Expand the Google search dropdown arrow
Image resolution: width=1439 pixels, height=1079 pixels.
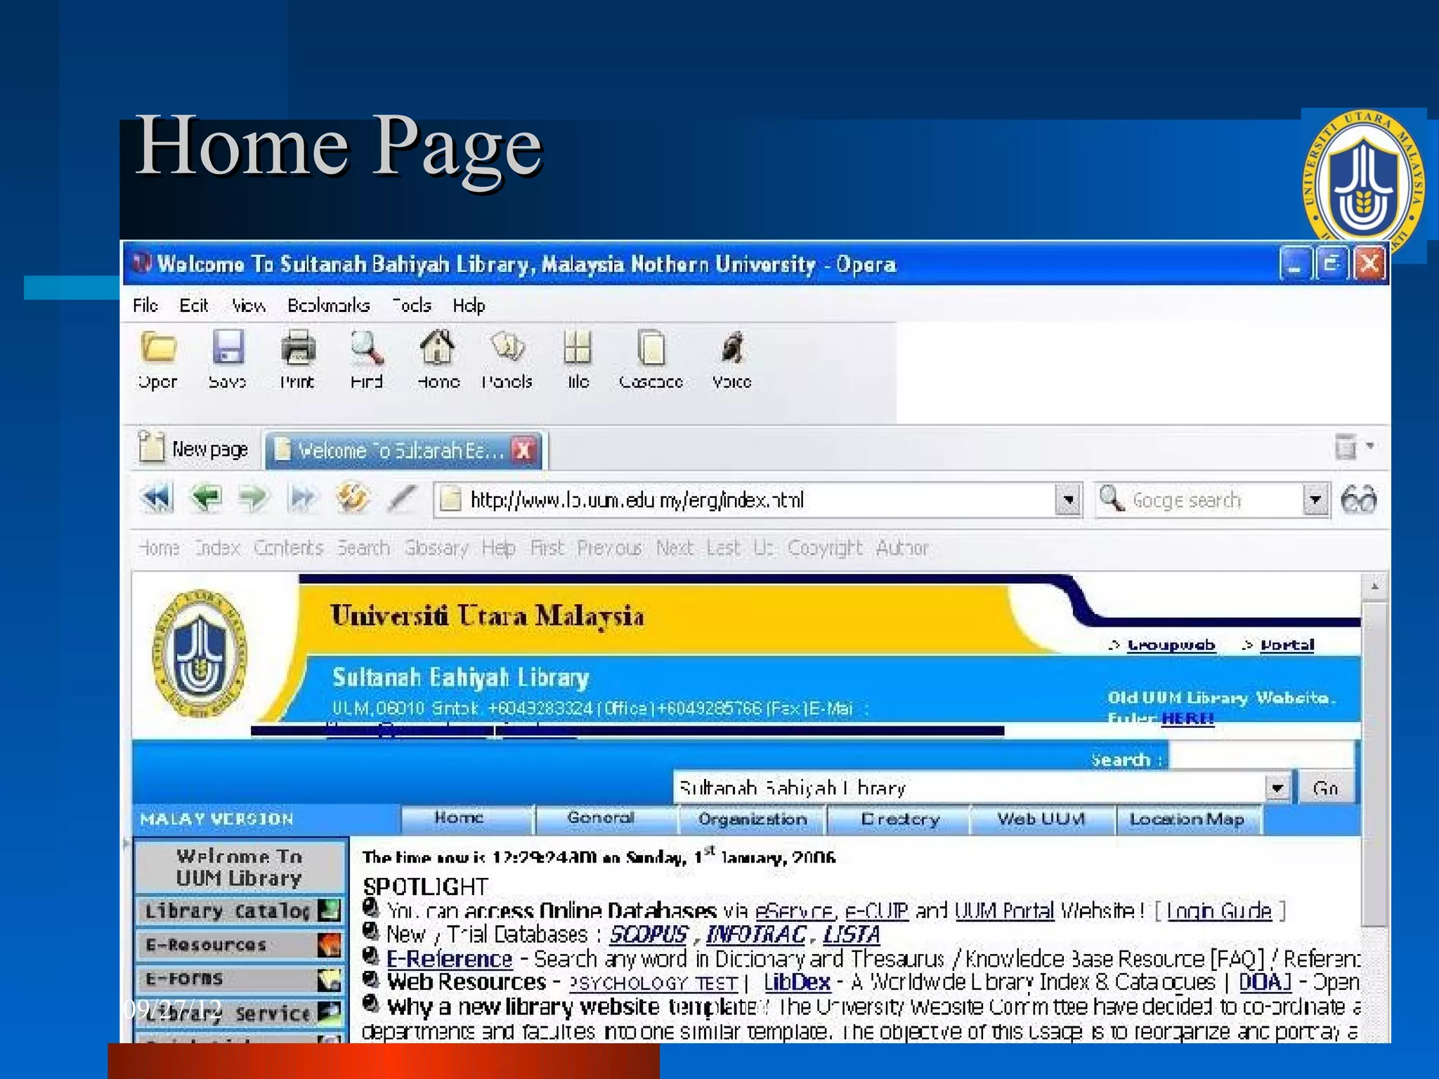tap(1315, 500)
